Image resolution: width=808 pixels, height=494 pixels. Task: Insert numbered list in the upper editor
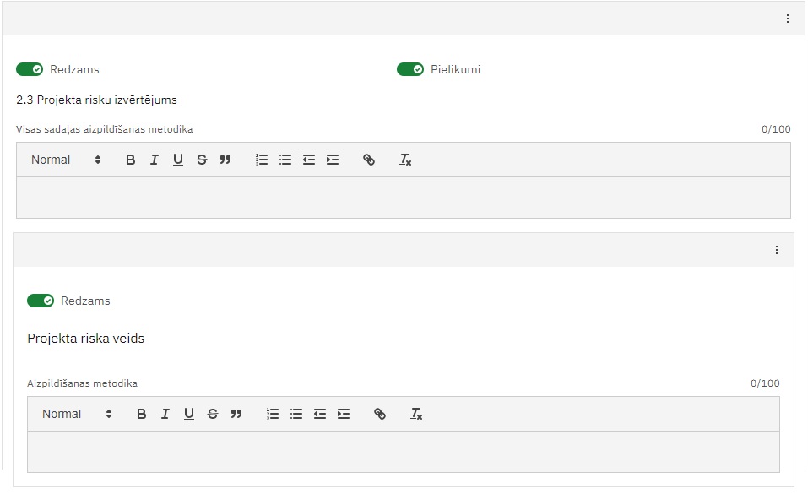[262, 160]
